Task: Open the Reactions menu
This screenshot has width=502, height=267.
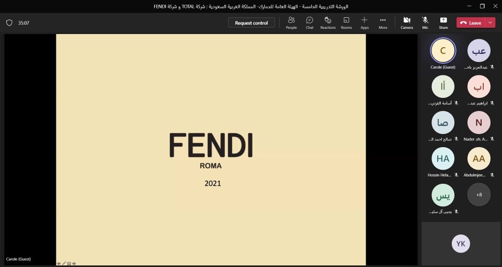Action: click(328, 23)
